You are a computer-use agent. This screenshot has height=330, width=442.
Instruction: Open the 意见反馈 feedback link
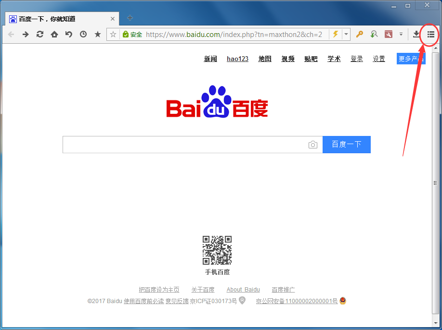177,301
